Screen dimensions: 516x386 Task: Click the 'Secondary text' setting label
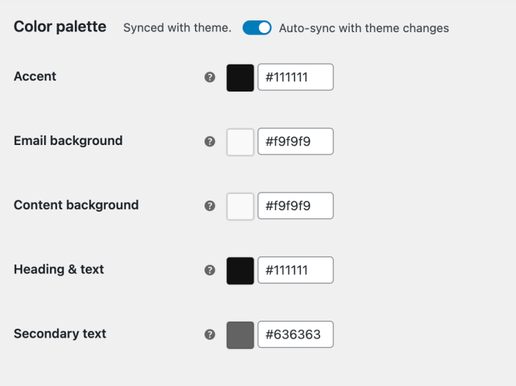click(60, 334)
